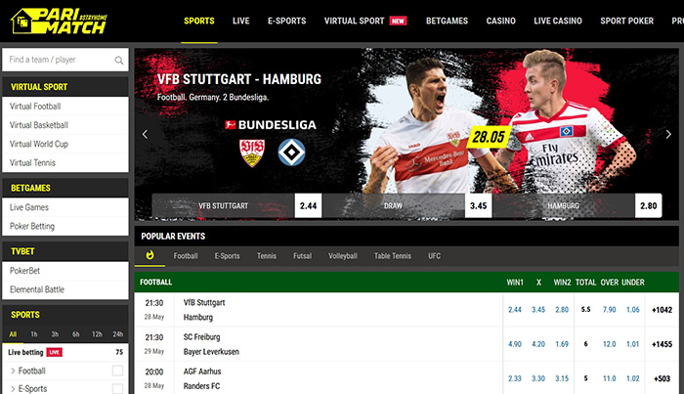The height and width of the screenshot is (394, 684).
Task: Select the 1h time filter
Action: coord(33,334)
